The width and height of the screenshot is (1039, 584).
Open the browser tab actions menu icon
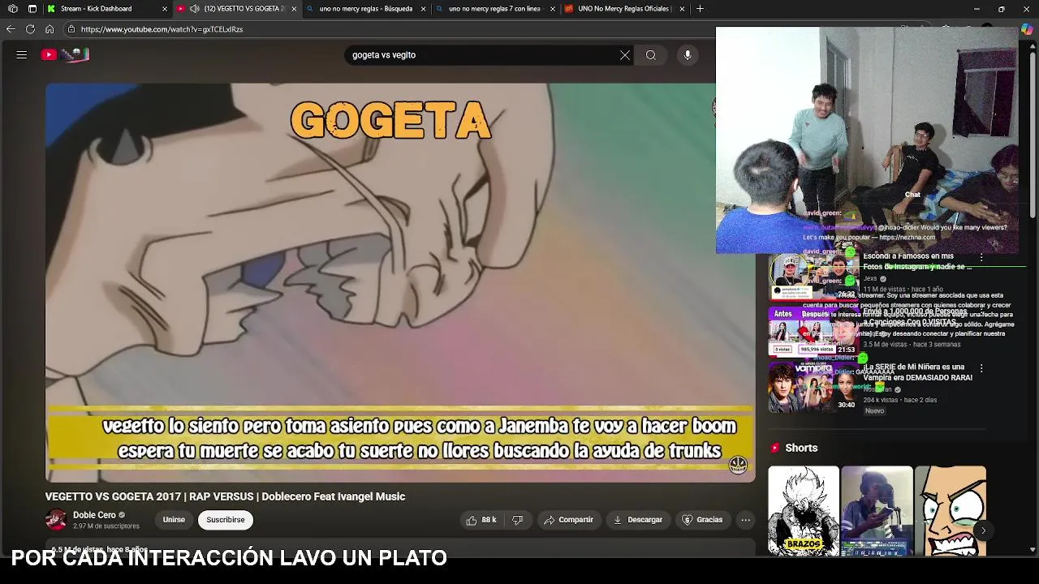point(32,9)
